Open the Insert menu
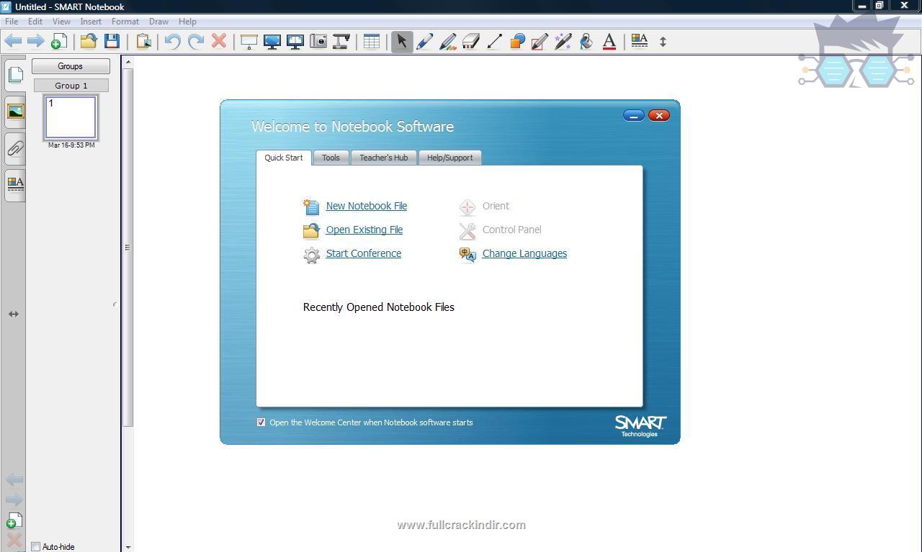The height and width of the screenshot is (552, 922). [x=91, y=22]
